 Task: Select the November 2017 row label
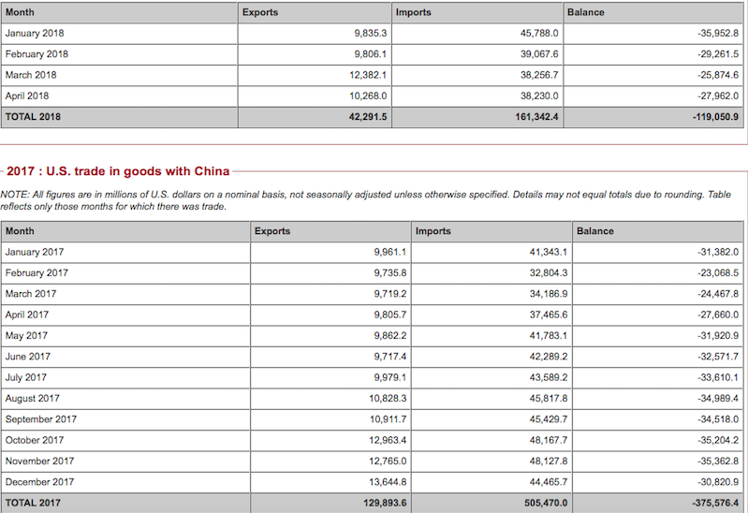click(x=39, y=461)
